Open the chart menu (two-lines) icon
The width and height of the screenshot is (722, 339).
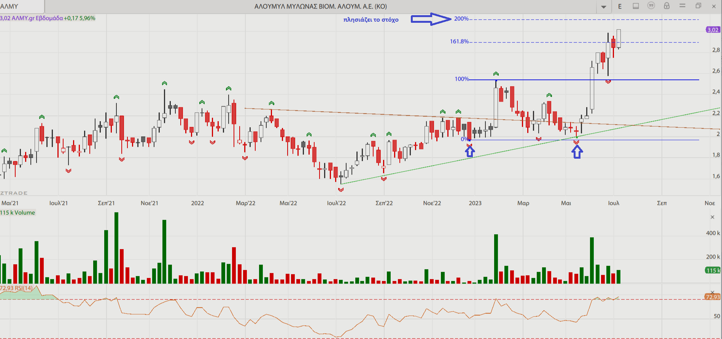682,6
